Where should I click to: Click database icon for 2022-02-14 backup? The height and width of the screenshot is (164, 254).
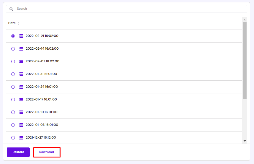21,49
